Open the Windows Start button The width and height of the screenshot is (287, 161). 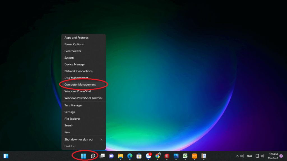(x=84, y=156)
